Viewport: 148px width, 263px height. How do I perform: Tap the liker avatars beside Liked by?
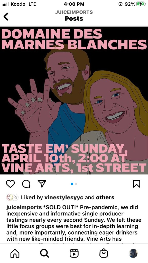pos(12,197)
